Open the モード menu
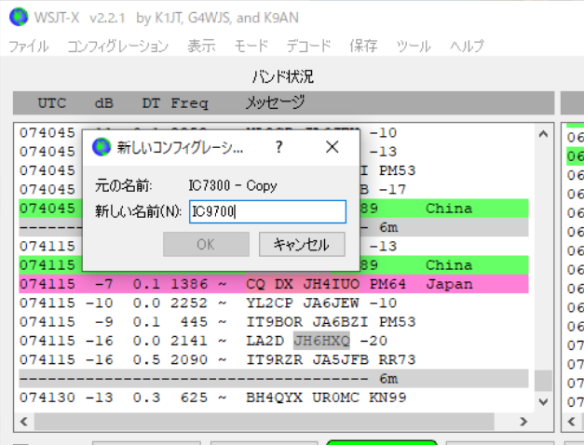 [251, 47]
